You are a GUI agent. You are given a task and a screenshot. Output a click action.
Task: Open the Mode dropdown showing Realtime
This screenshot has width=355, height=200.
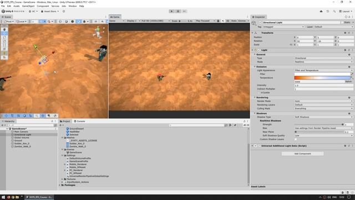tap(324, 62)
